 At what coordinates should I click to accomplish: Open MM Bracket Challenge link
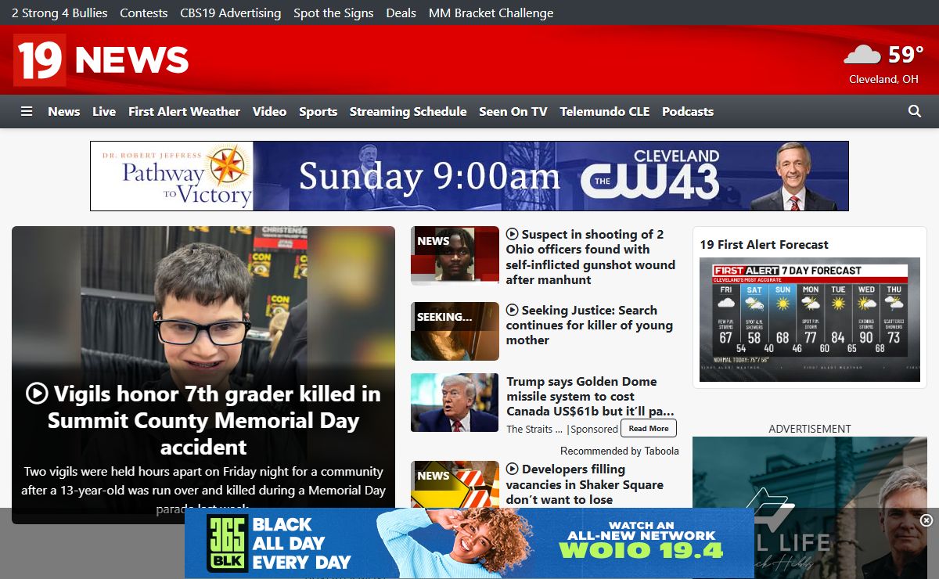(x=491, y=13)
